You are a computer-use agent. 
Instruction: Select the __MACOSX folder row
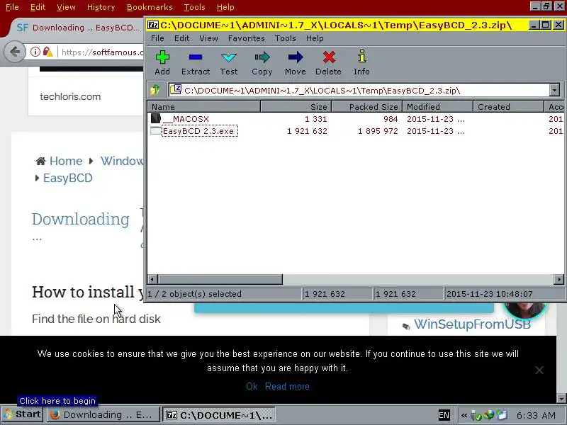tap(356, 119)
